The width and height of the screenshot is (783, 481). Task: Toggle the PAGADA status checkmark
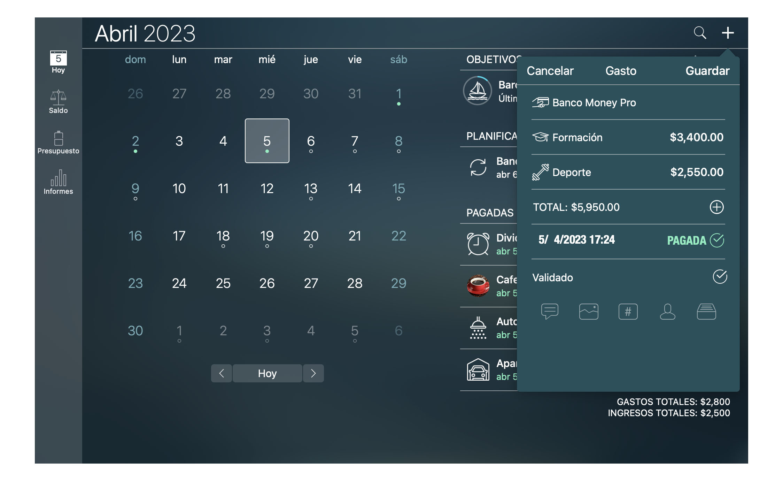[x=717, y=240]
